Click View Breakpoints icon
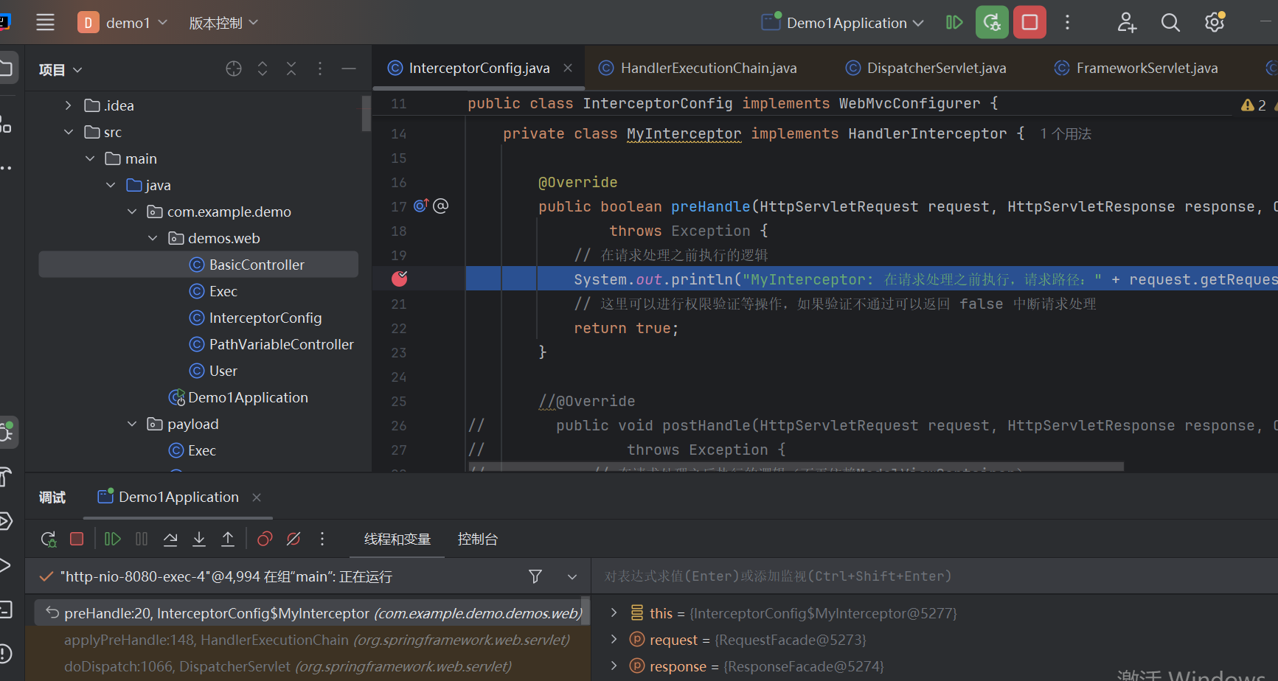 [265, 539]
